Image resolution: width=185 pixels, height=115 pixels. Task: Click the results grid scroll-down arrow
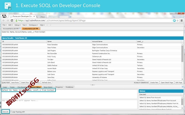[x=182, y=79]
